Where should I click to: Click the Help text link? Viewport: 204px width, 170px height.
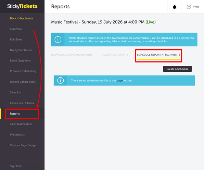(196, 6)
